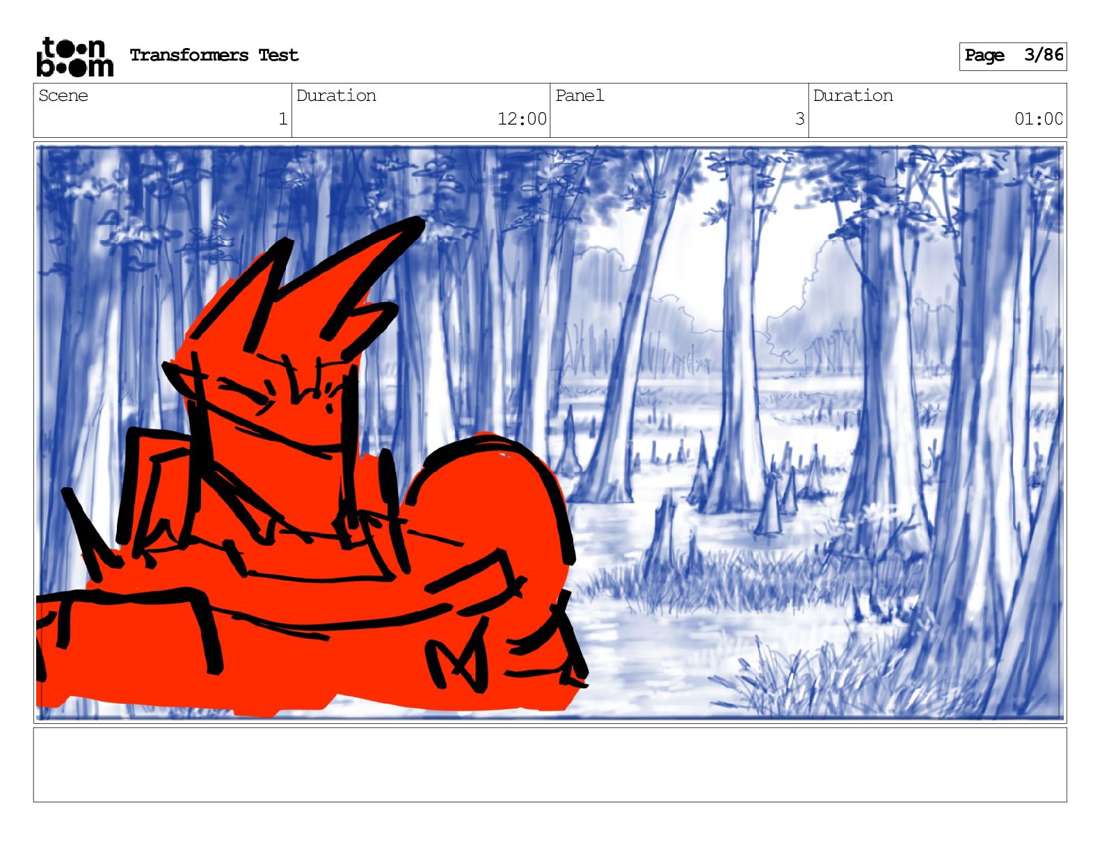Viewport: 1102px width, 852px height.
Task: Click the storyboard panel artwork thumbnail
Action: point(550,432)
